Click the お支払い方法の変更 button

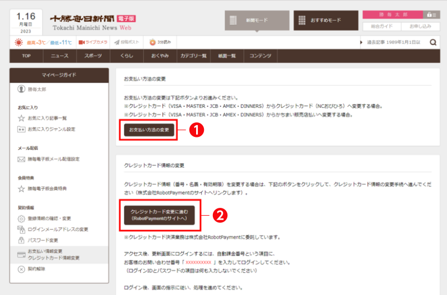(149, 130)
